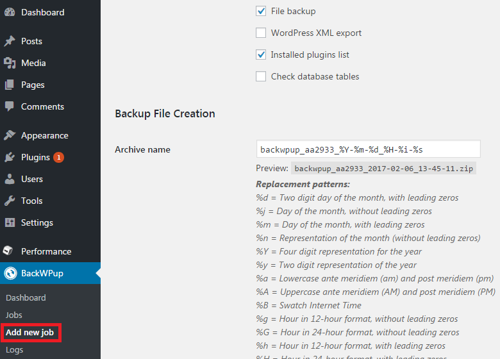Click the Add new job link

(29, 332)
